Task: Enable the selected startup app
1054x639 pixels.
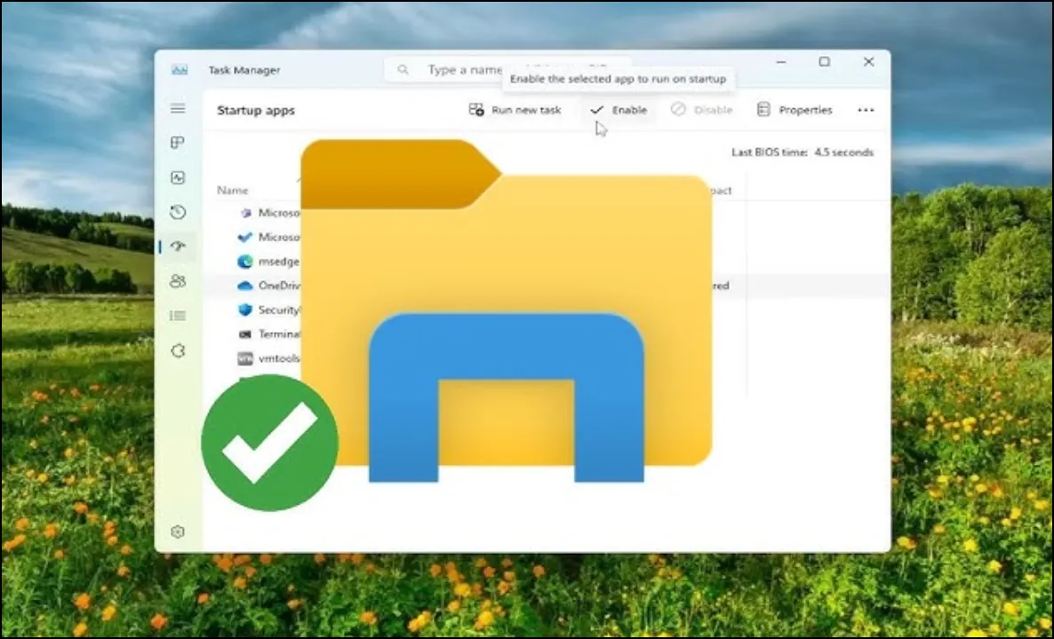Action: tap(619, 109)
